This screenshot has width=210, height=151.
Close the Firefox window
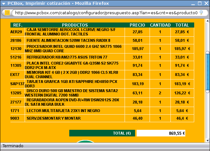[x=207, y=3]
